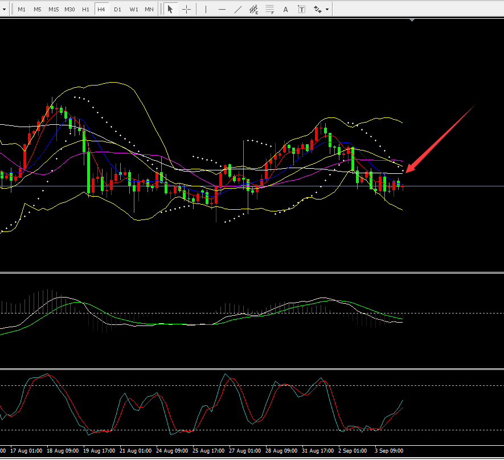Viewport: 504px width, 460px height.
Task: Add text with the A tool
Action: coord(285,9)
